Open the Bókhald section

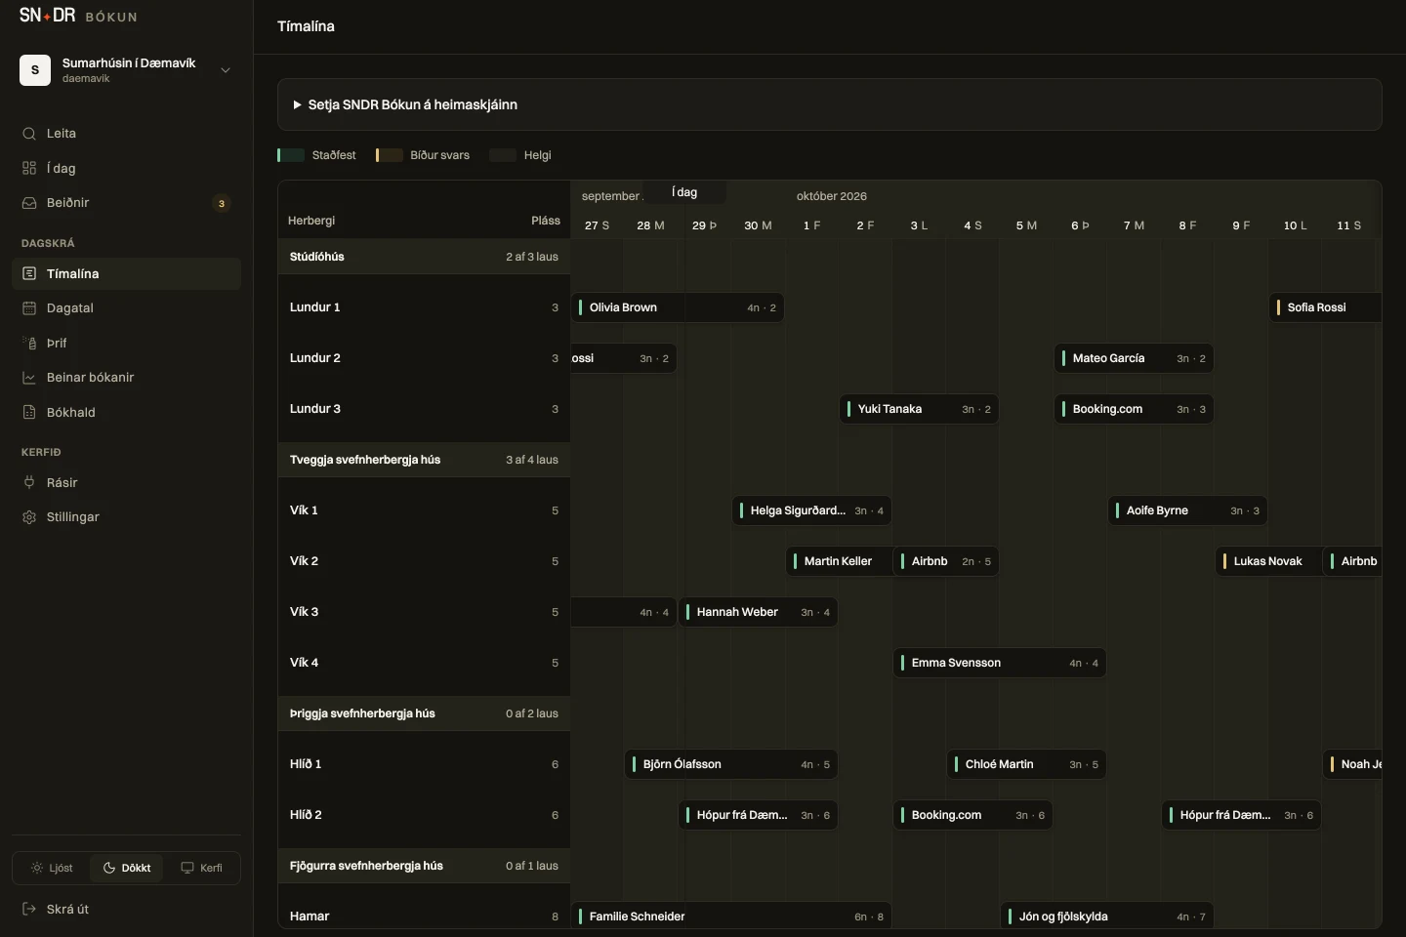coord(126,413)
